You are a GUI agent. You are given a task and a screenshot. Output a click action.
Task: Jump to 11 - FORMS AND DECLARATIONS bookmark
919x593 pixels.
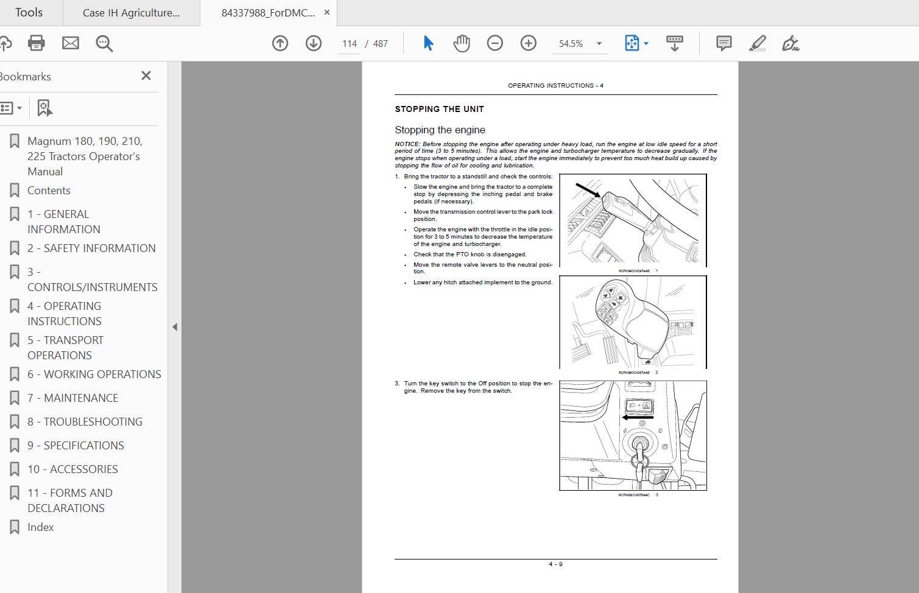(70, 500)
